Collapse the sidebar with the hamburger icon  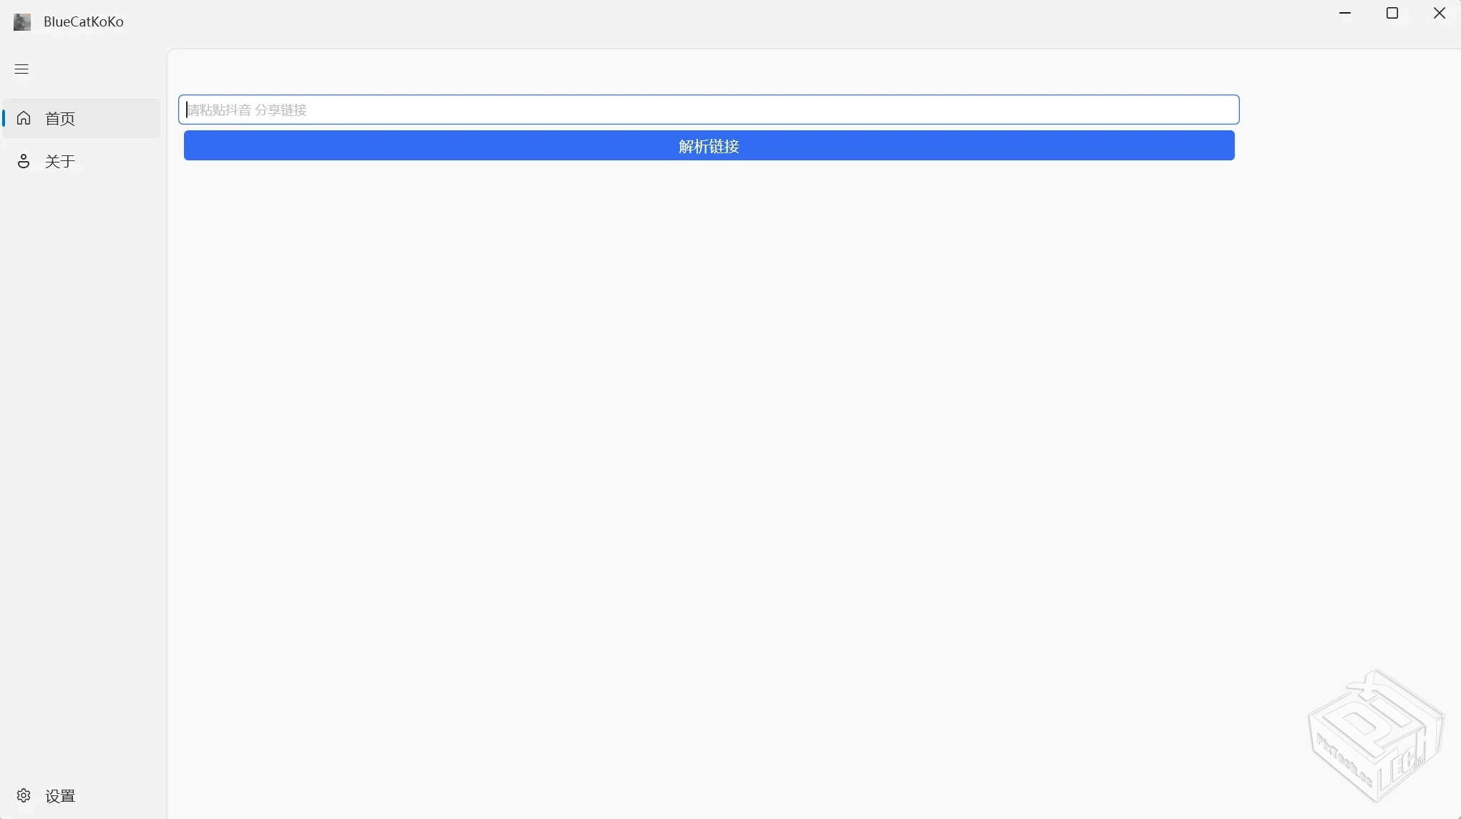click(x=21, y=69)
